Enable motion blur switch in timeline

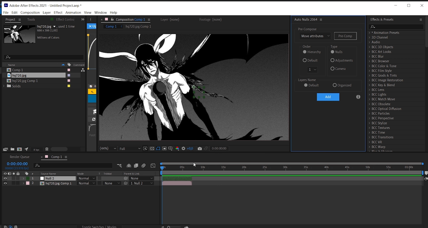(x=144, y=166)
